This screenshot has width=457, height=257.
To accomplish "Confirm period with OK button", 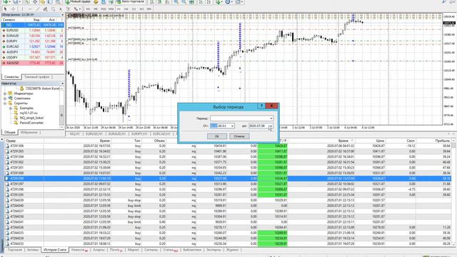I will (x=217, y=136).
